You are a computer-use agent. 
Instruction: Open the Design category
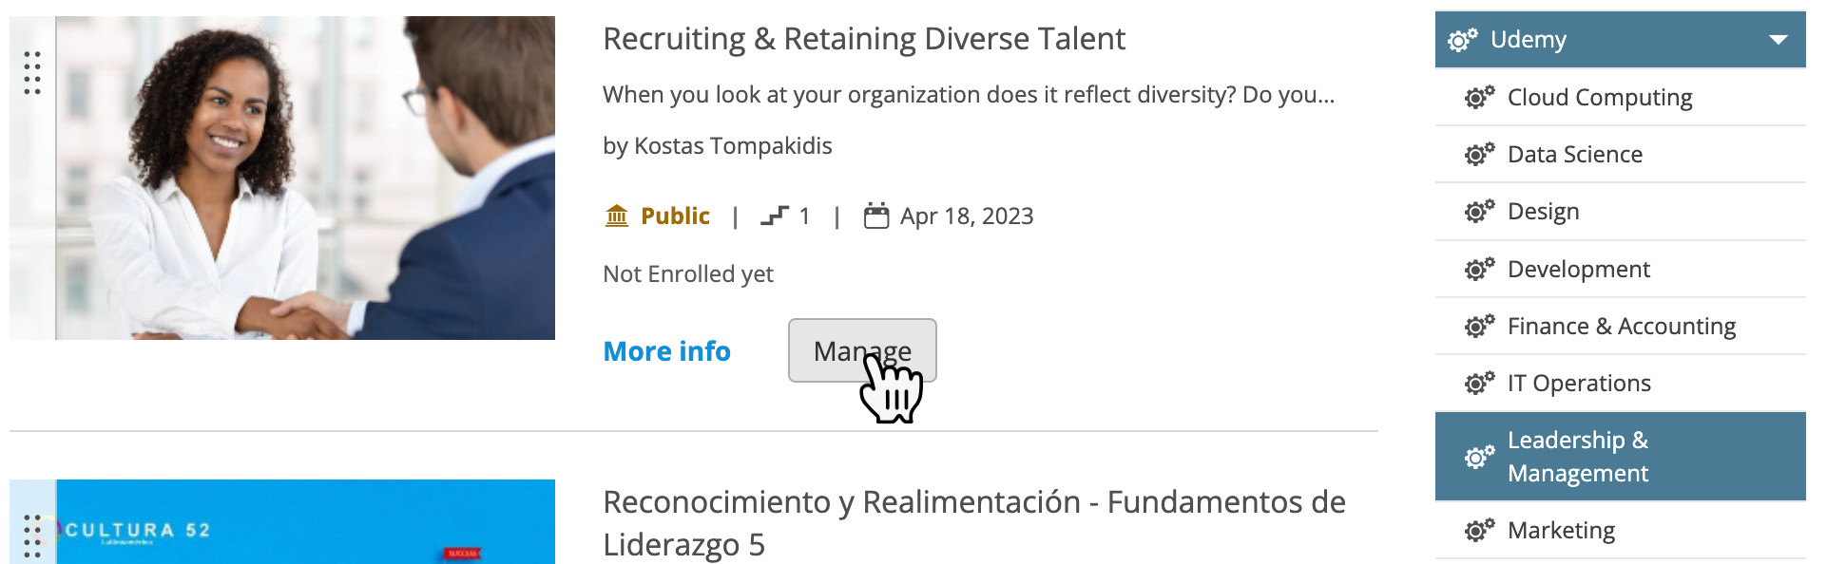tap(1543, 212)
